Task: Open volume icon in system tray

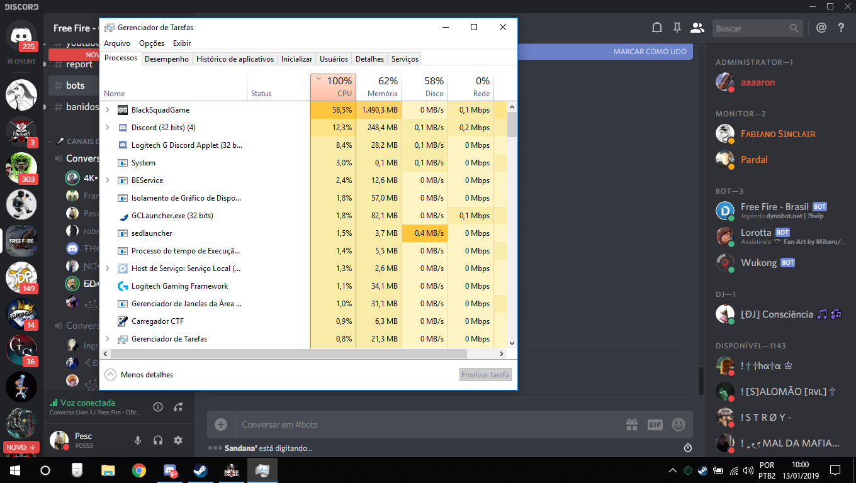Action: (748, 470)
